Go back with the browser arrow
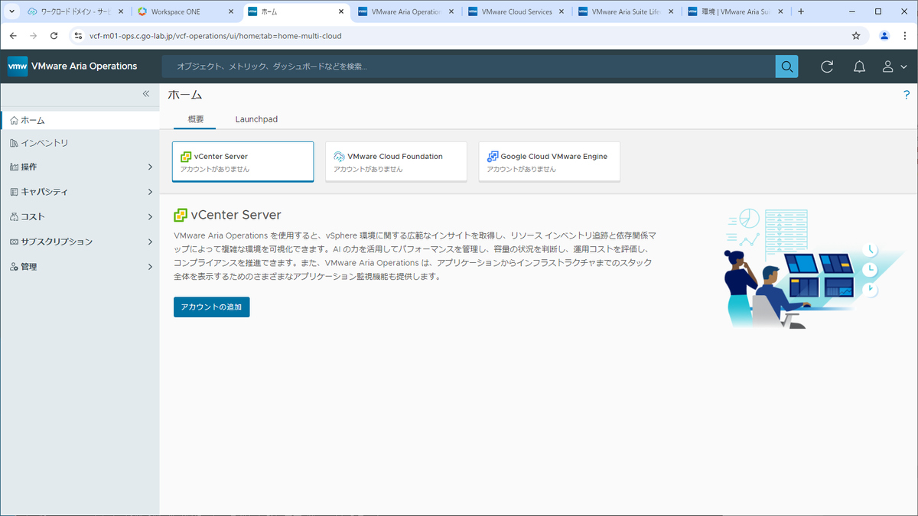918x516 pixels. pyautogui.click(x=13, y=35)
